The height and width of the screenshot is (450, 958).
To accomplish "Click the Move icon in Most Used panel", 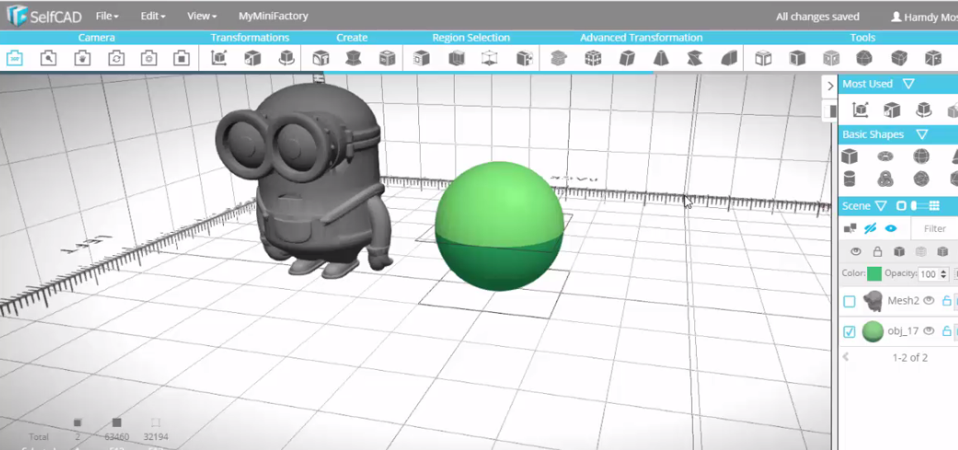I will click(x=860, y=110).
